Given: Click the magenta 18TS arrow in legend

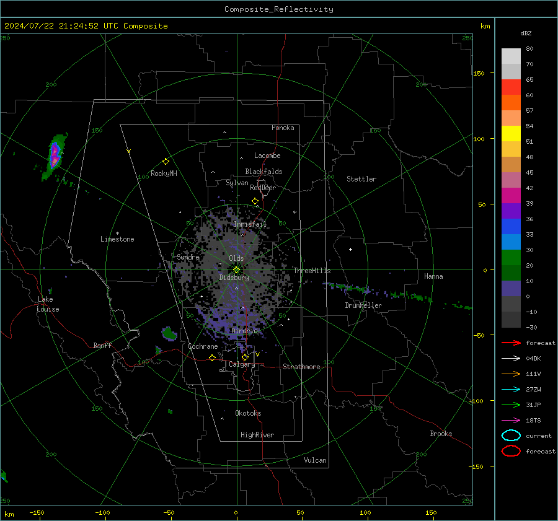Looking at the screenshot, I should click(511, 421).
